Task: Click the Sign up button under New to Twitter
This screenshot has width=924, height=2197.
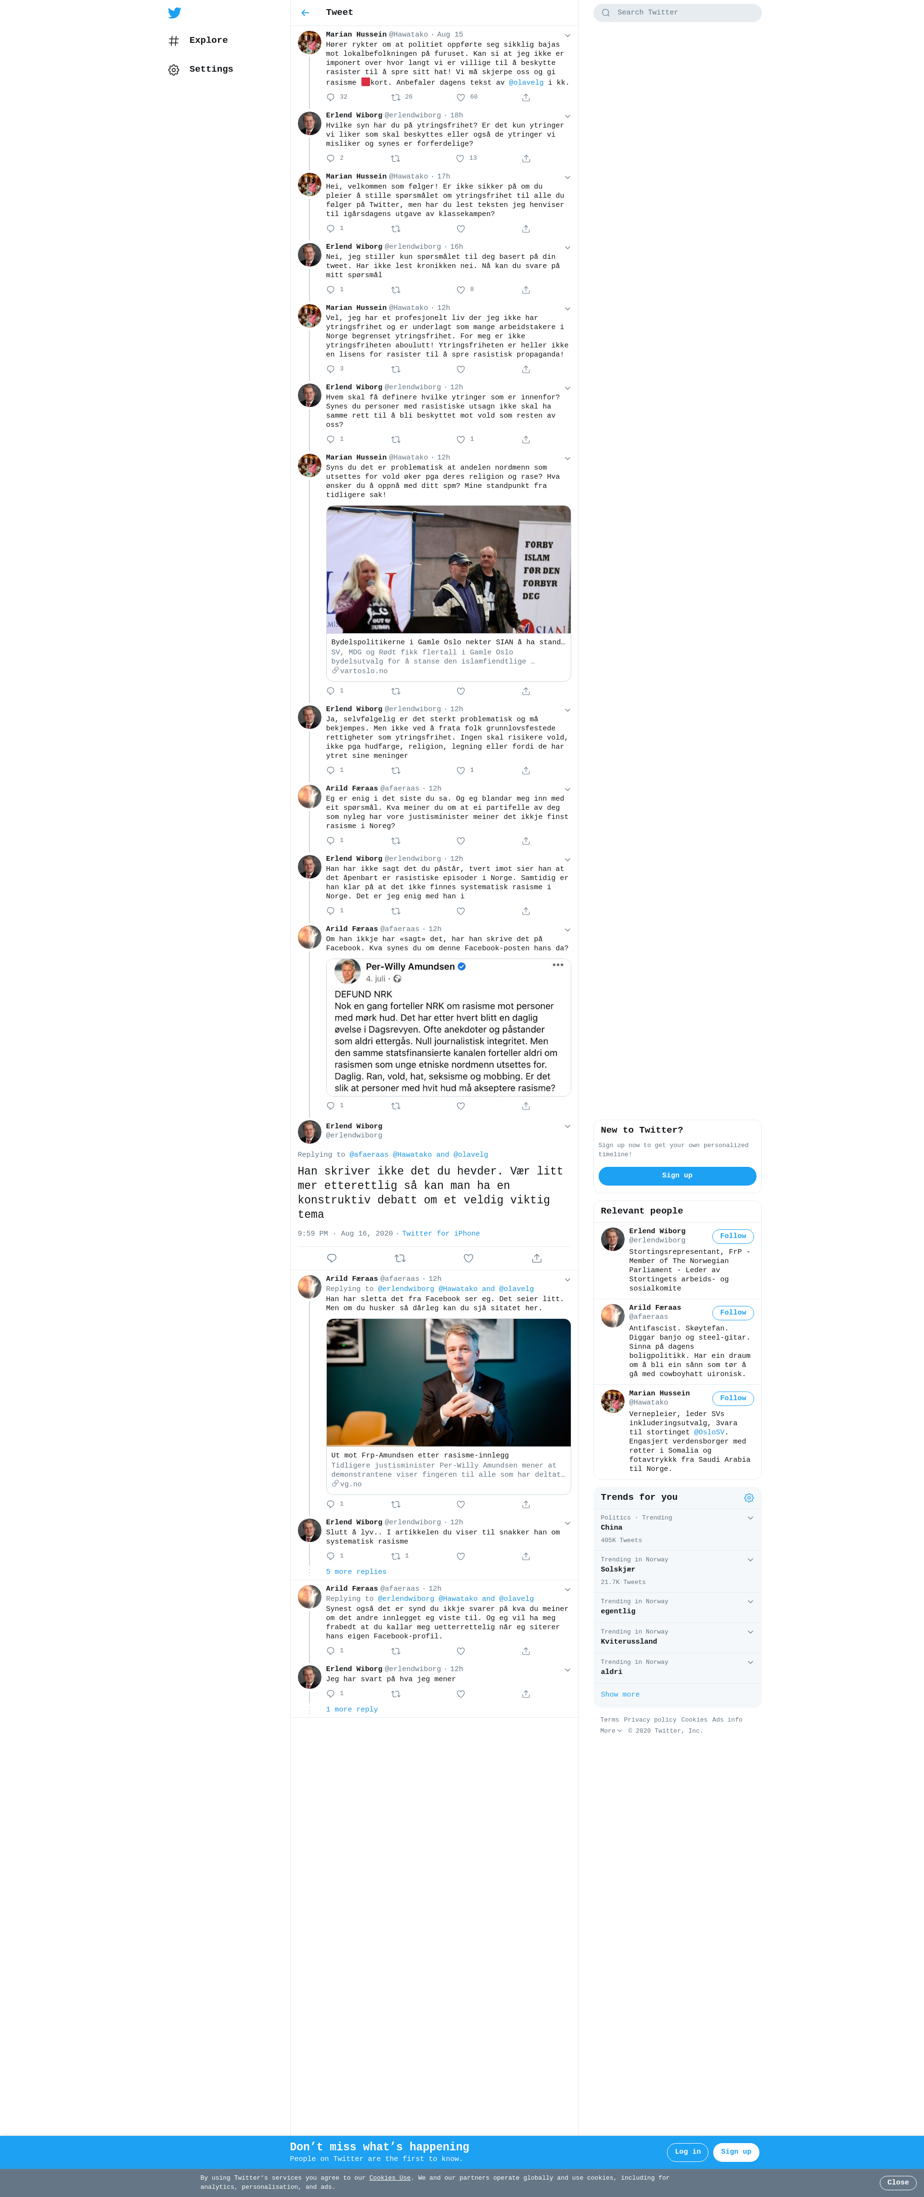Action: (678, 1175)
